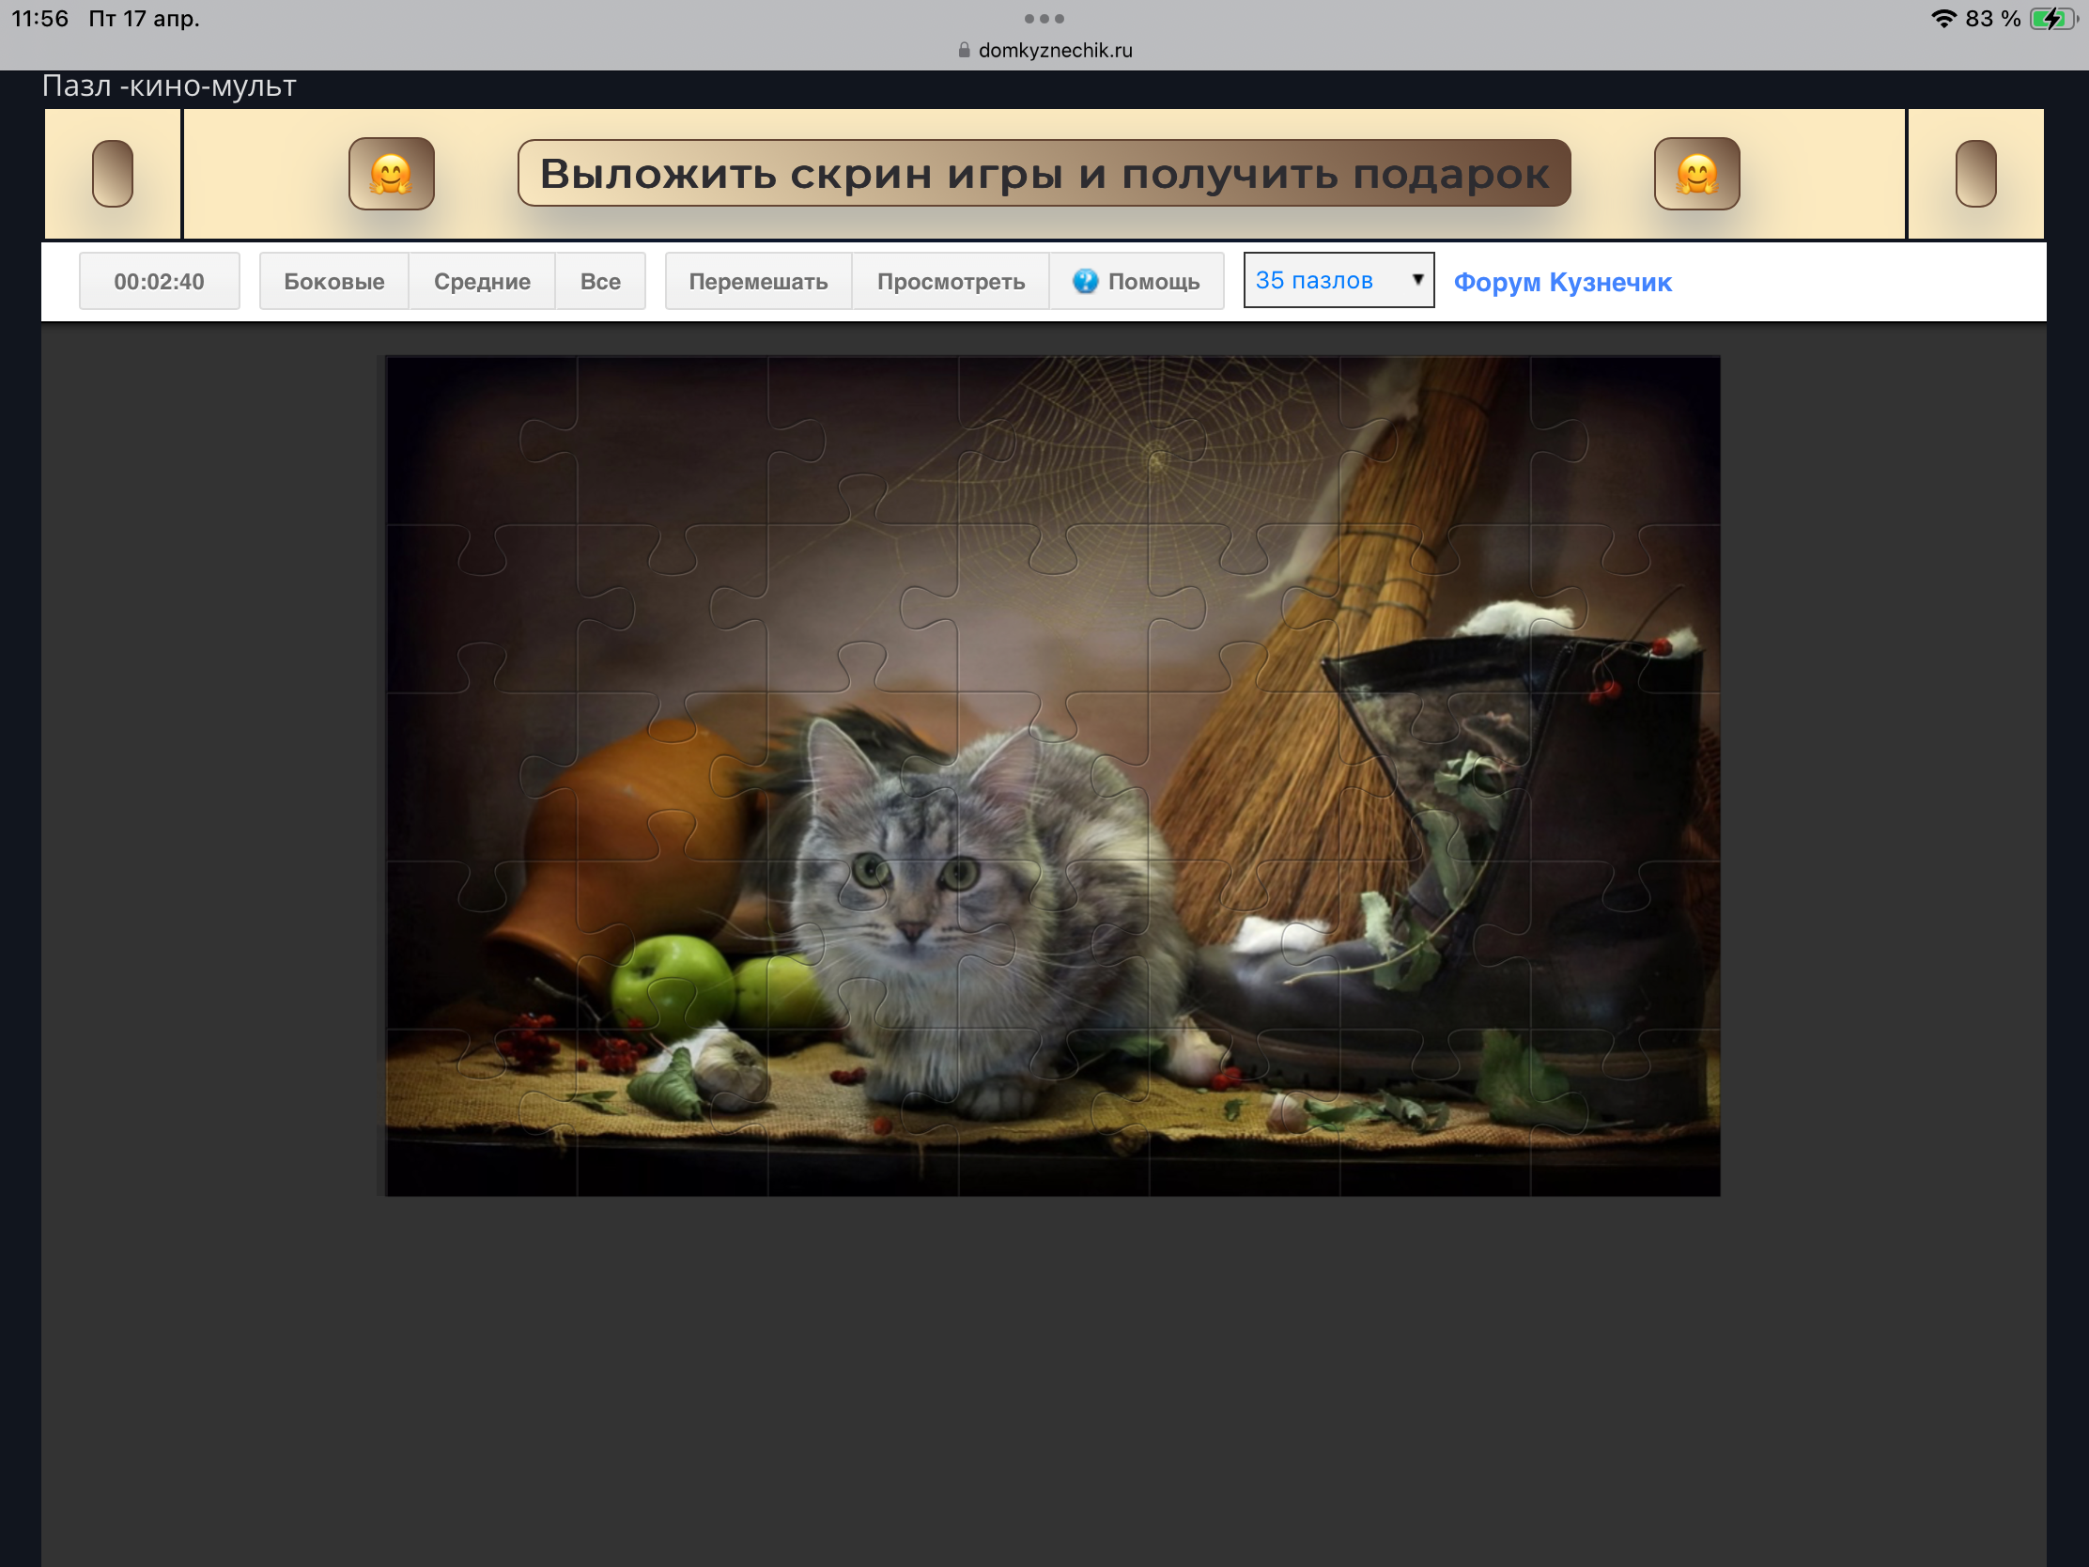The image size is (2089, 1567).
Task: Click the Выложить скрин игры banner
Action: (1044, 174)
